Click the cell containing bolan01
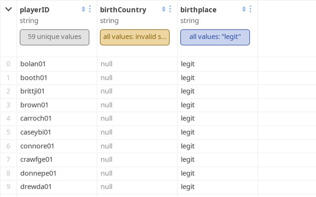Screen dimensions: 316x197 (34, 64)
